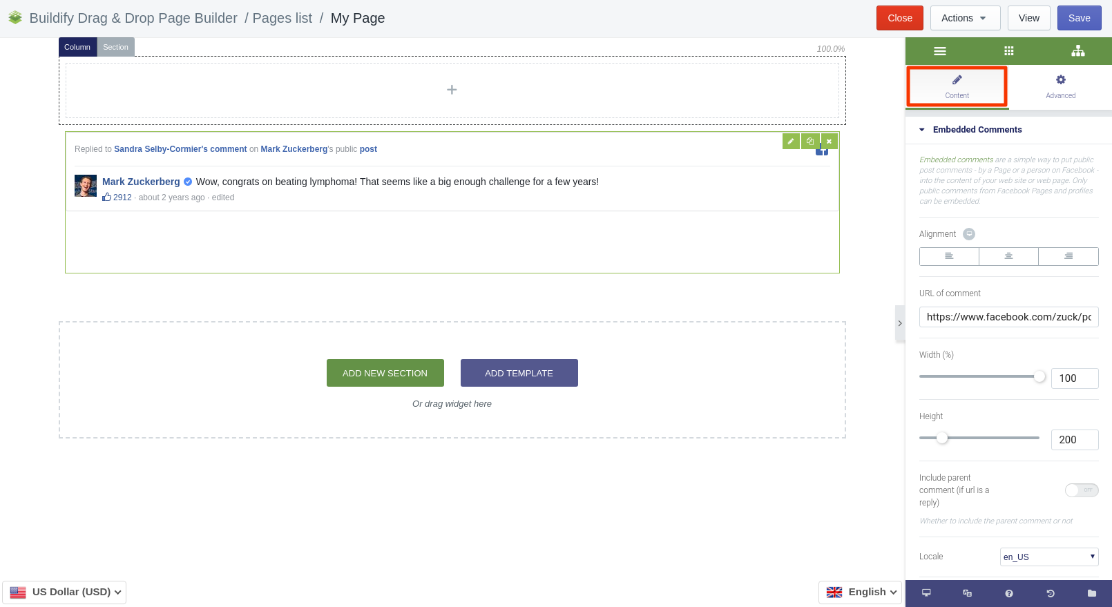Screen dimensions: 1112x607
Task: Open the translate language icon in footer
Action: pyautogui.click(x=967, y=593)
